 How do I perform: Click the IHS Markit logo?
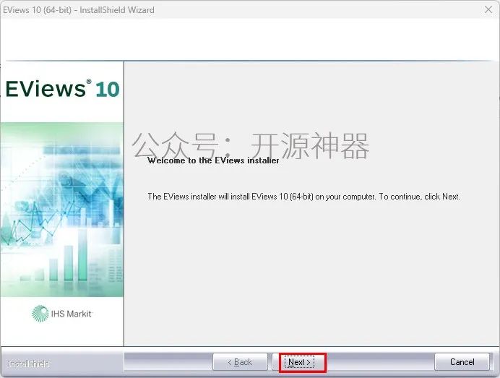[x=62, y=314]
